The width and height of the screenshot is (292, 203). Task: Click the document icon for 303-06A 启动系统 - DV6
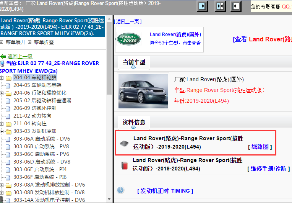pos(8,139)
